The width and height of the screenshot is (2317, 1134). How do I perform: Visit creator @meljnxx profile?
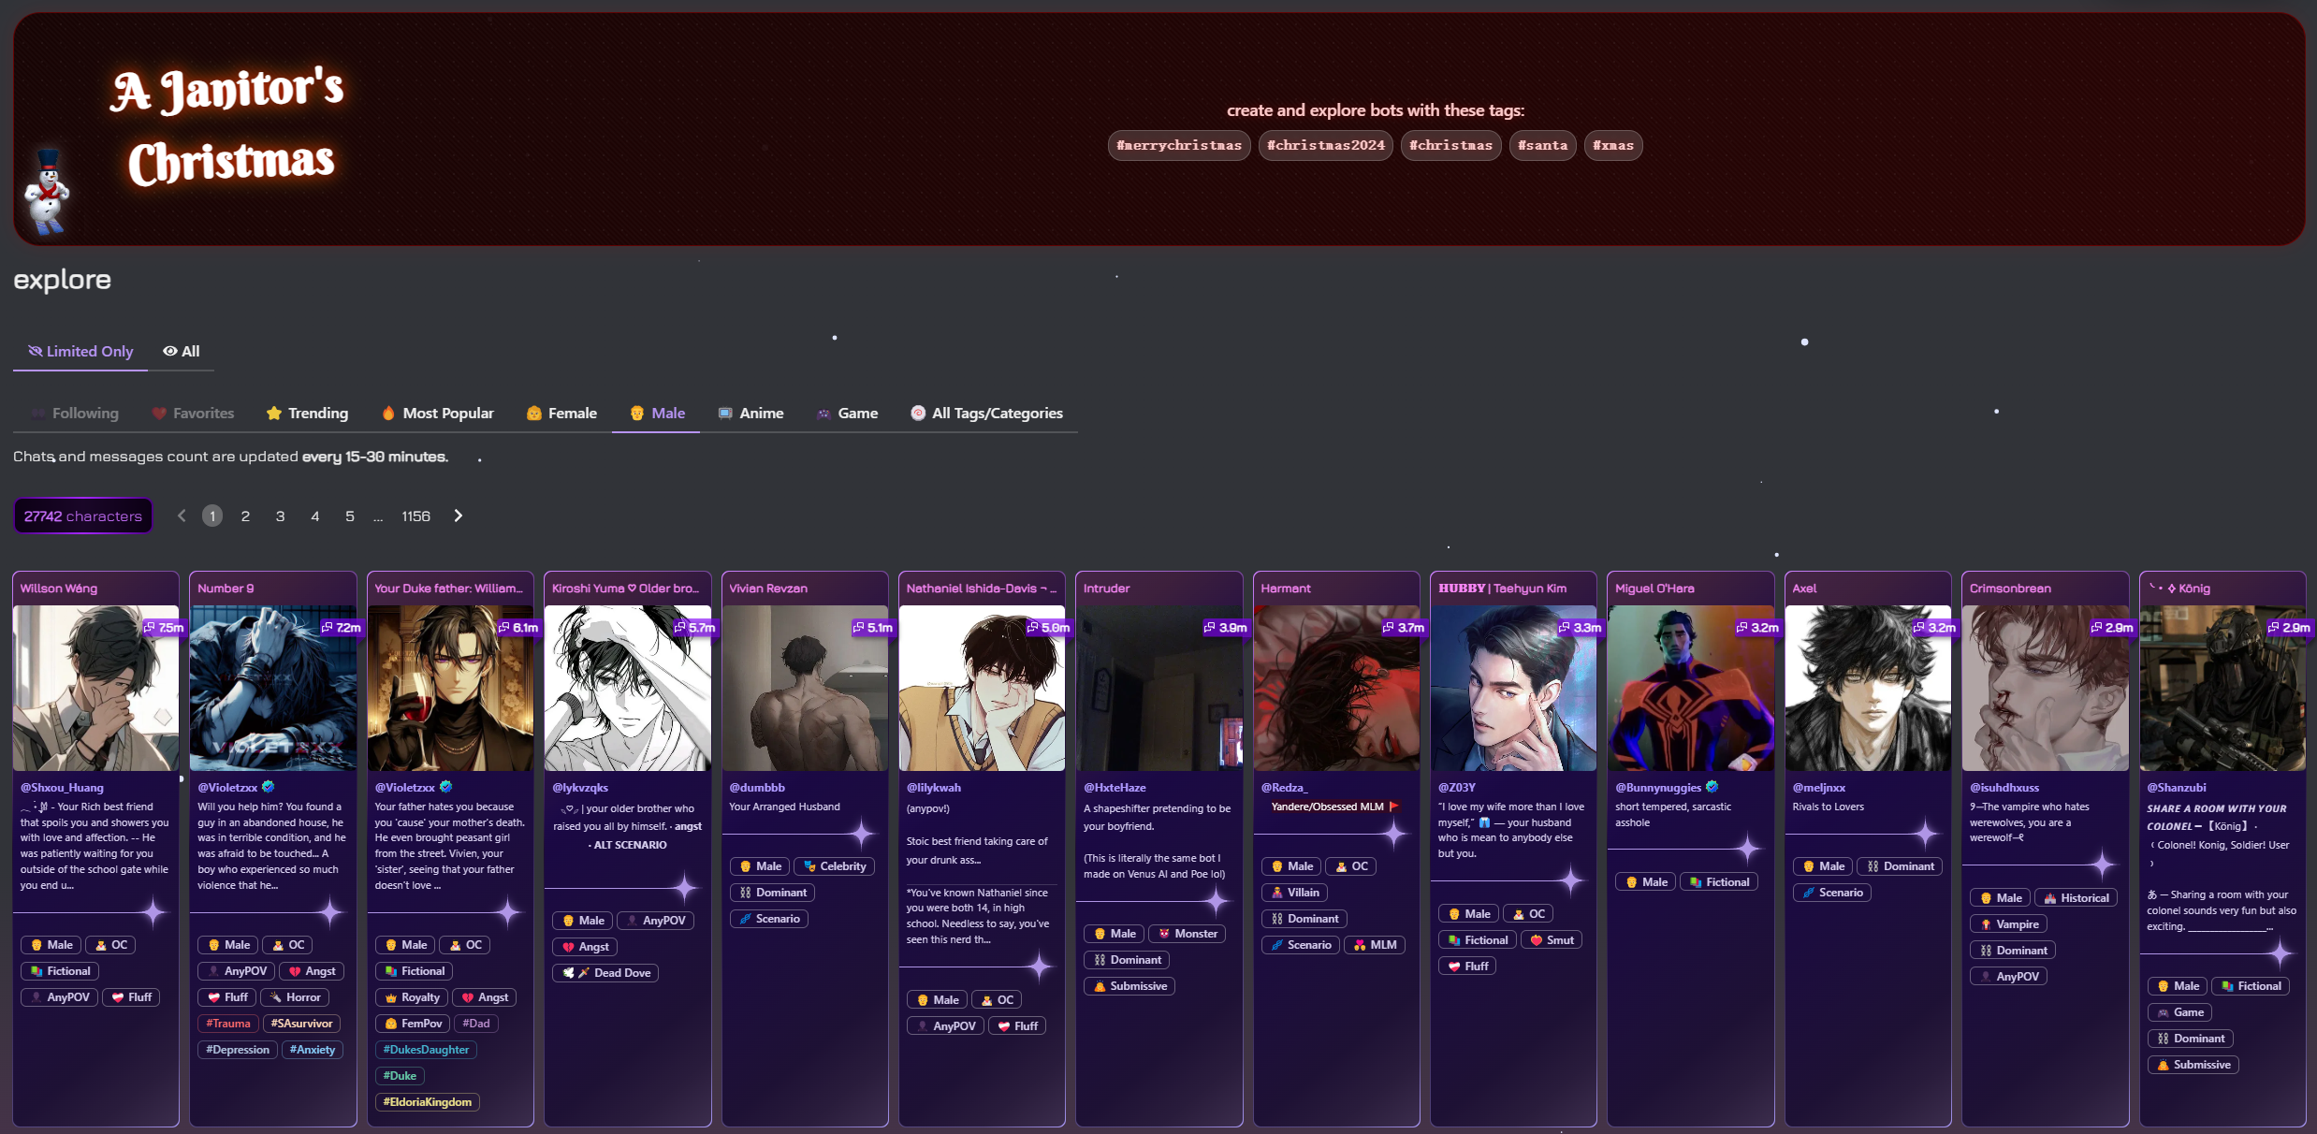[x=1819, y=788]
